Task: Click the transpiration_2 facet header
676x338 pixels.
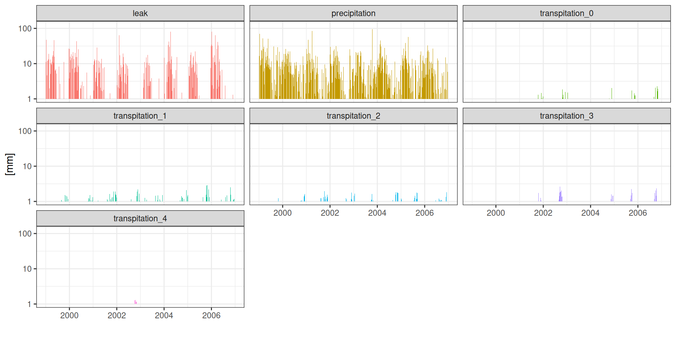Action: pyautogui.click(x=353, y=116)
